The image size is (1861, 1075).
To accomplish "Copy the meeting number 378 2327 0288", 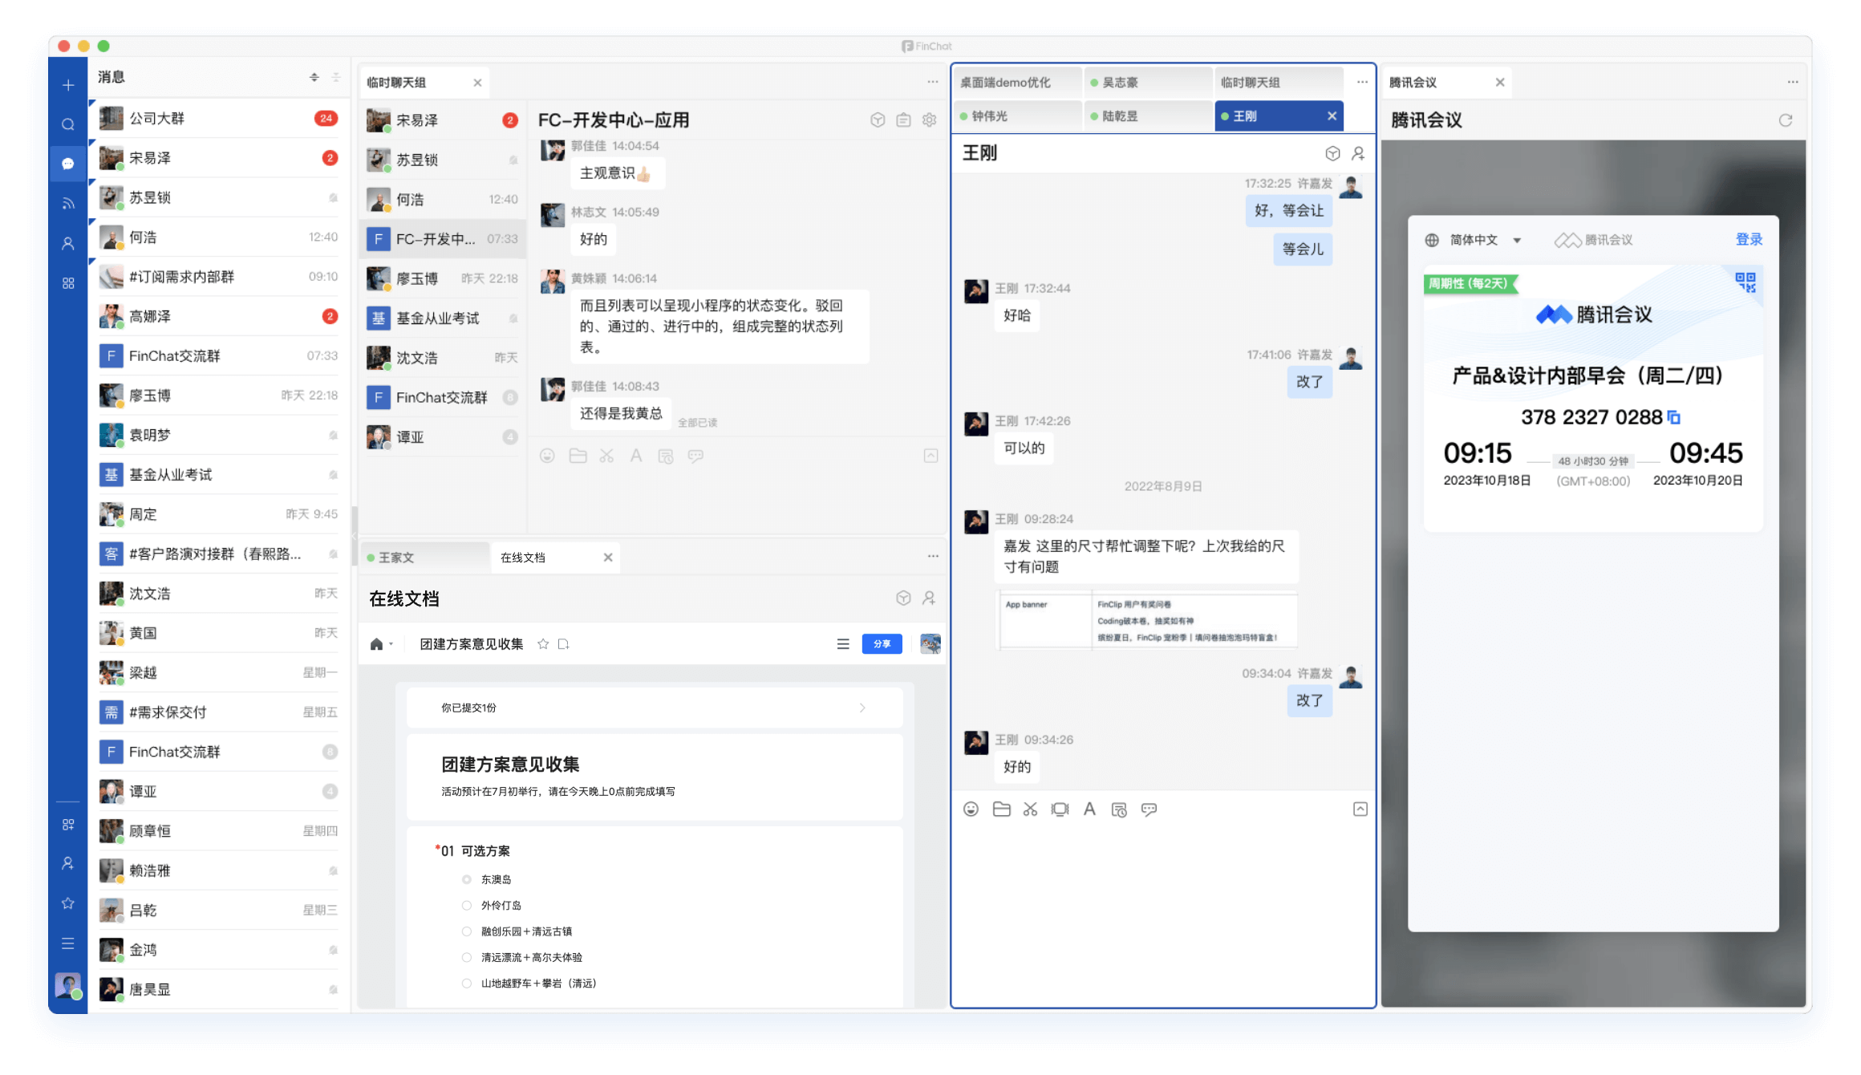I will pos(1674,417).
